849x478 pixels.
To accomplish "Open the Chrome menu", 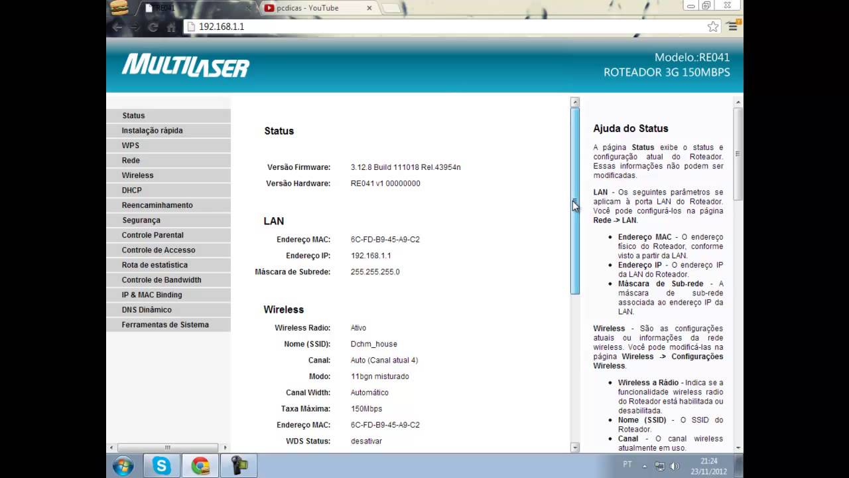I will click(x=732, y=27).
